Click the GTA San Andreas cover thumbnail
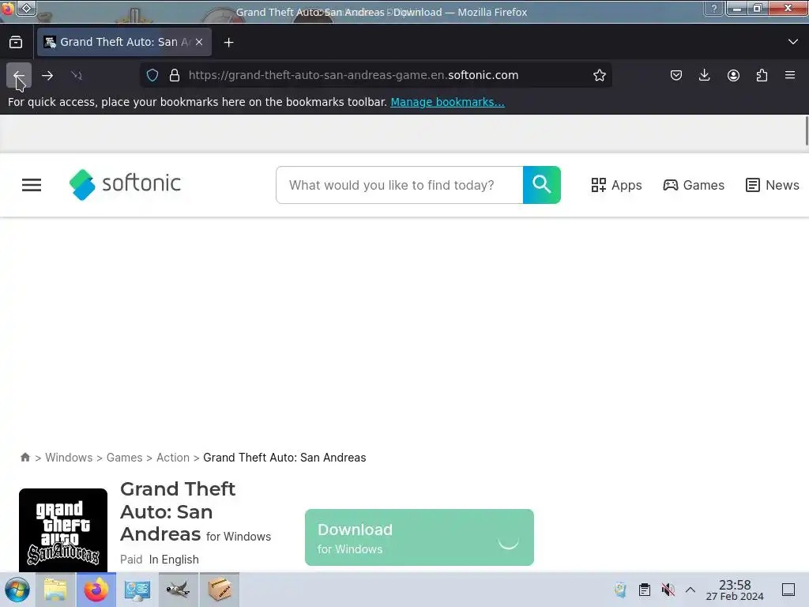 (x=63, y=530)
